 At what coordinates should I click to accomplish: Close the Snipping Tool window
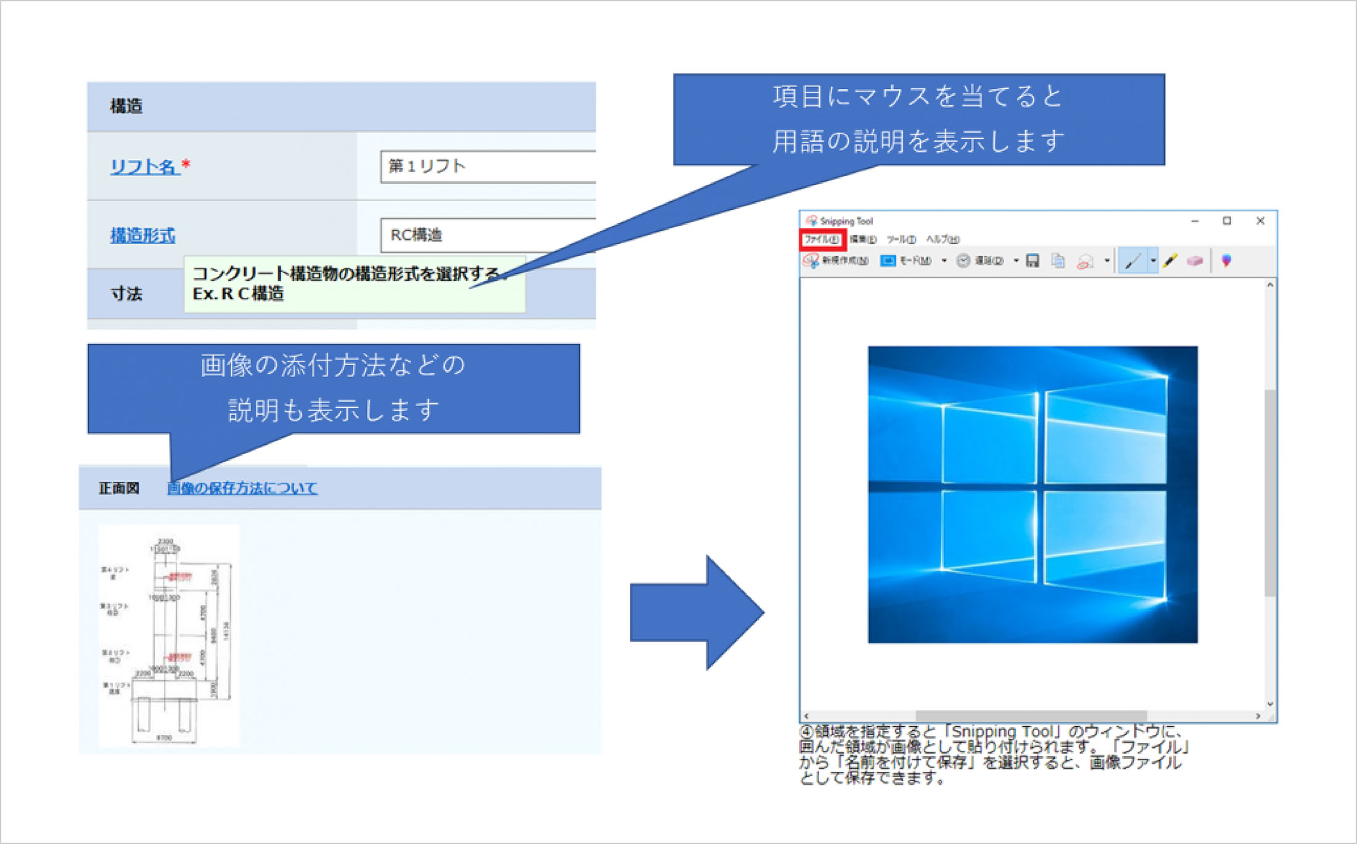tap(1260, 221)
